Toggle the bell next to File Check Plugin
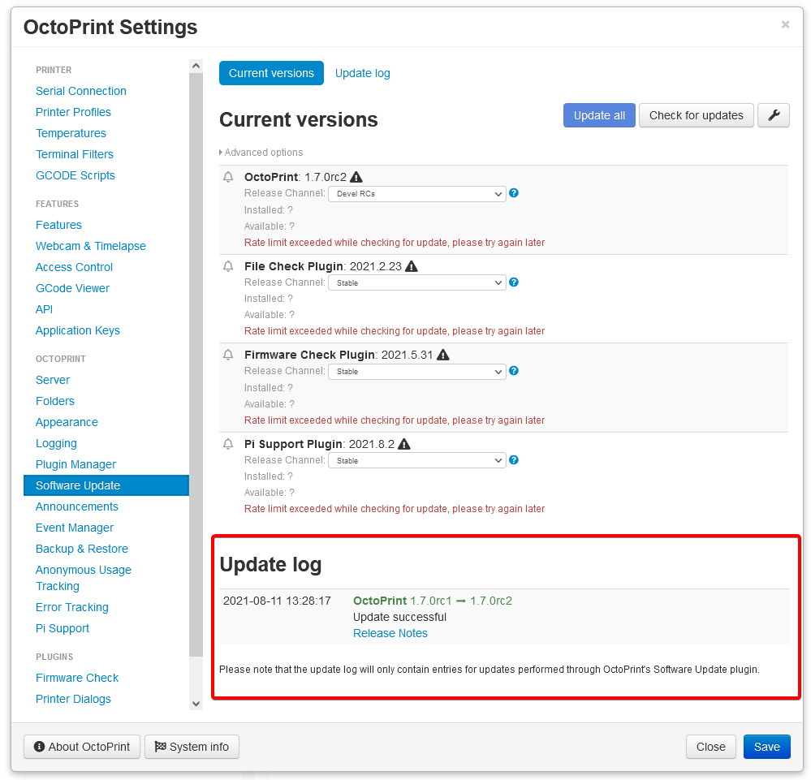This screenshot has width=811, height=780. pos(227,265)
